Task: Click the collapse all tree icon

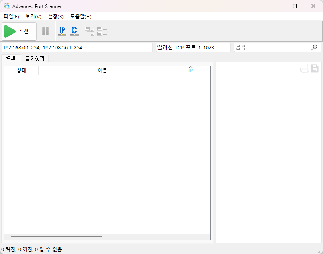Action: tap(102, 31)
